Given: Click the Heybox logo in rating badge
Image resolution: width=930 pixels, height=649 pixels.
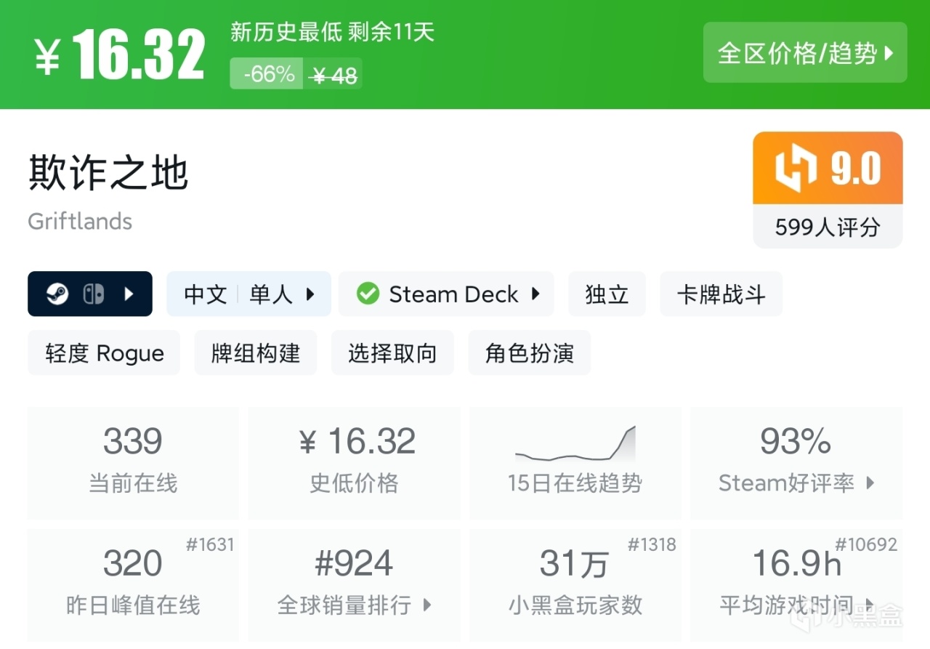Looking at the screenshot, I should pos(796,169).
